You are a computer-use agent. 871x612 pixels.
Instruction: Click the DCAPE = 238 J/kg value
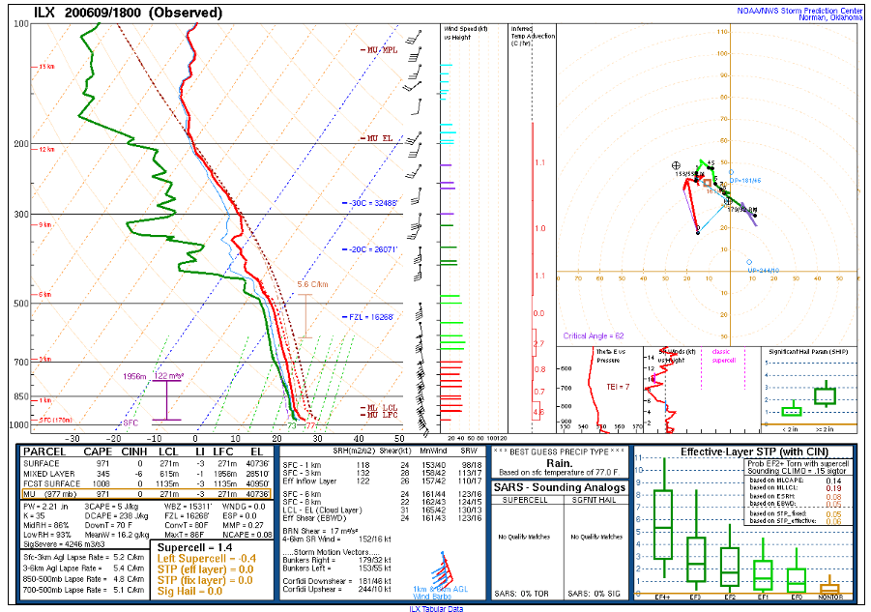click(x=117, y=516)
